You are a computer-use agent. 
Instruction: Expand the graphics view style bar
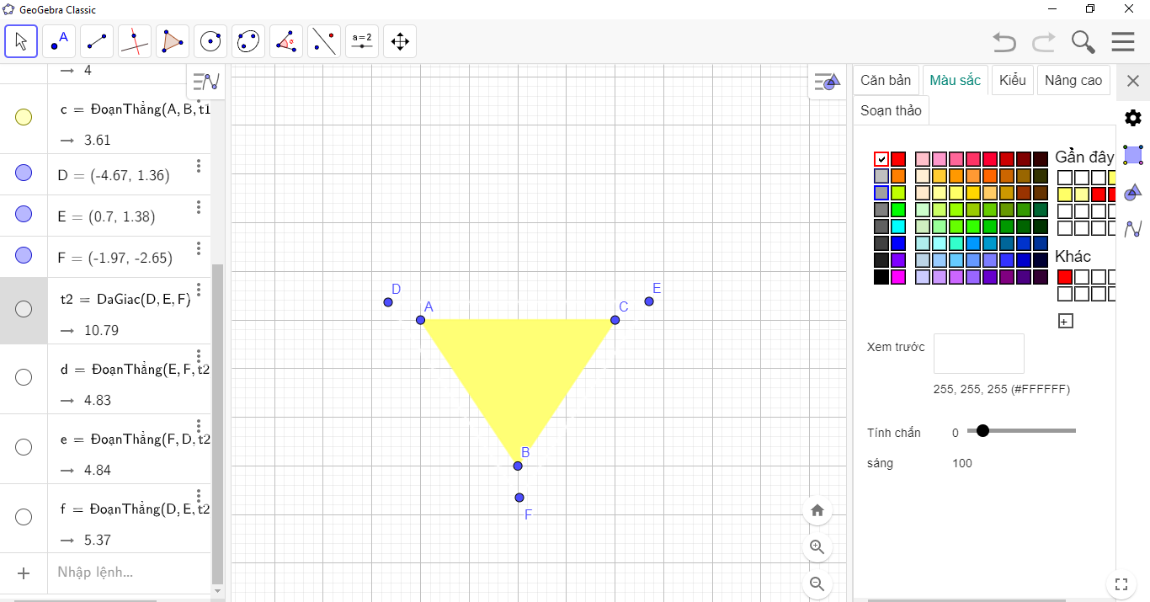pos(827,83)
